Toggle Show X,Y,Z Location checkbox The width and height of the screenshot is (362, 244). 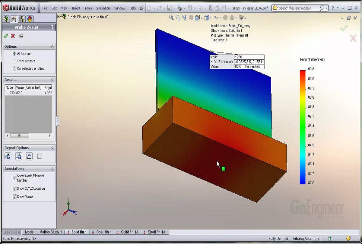(14, 189)
